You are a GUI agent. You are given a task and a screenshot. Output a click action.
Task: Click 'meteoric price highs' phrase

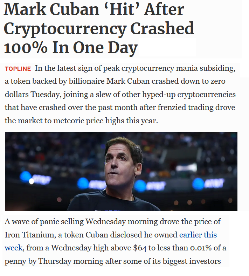(x=89, y=121)
